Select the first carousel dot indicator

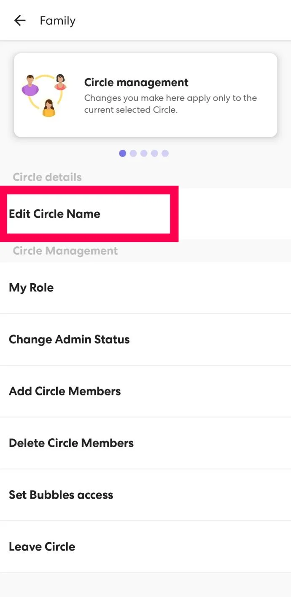click(x=123, y=153)
